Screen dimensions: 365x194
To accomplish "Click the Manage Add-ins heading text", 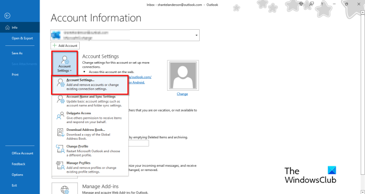I will [x=100, y=186].
